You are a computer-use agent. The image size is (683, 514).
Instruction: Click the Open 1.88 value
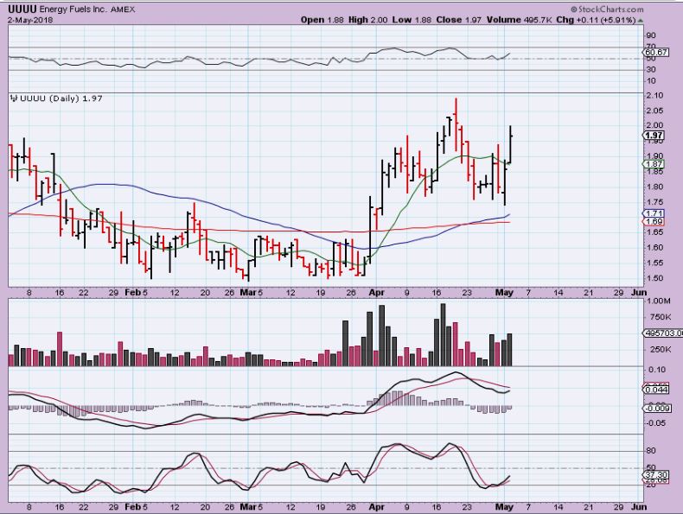322,20
